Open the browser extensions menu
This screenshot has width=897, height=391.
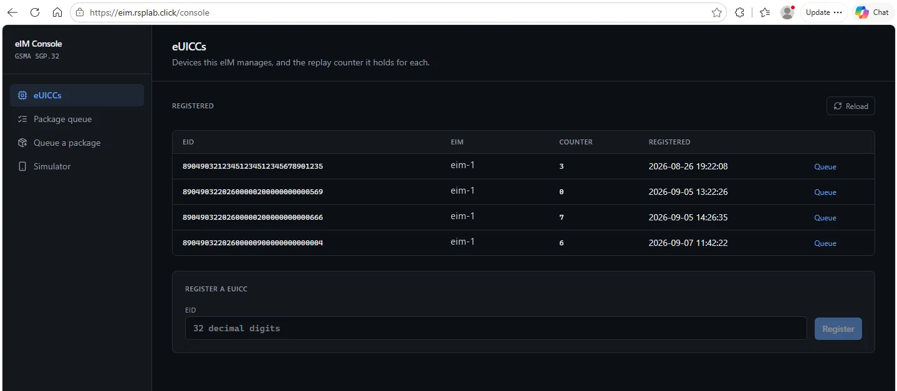pos(740,12)
